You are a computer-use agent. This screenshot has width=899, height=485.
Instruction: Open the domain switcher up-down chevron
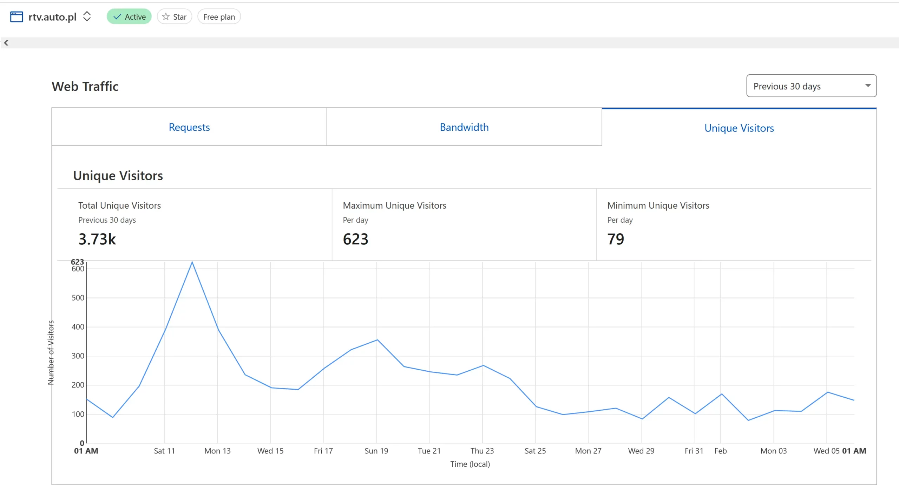[x=87, y=16]
